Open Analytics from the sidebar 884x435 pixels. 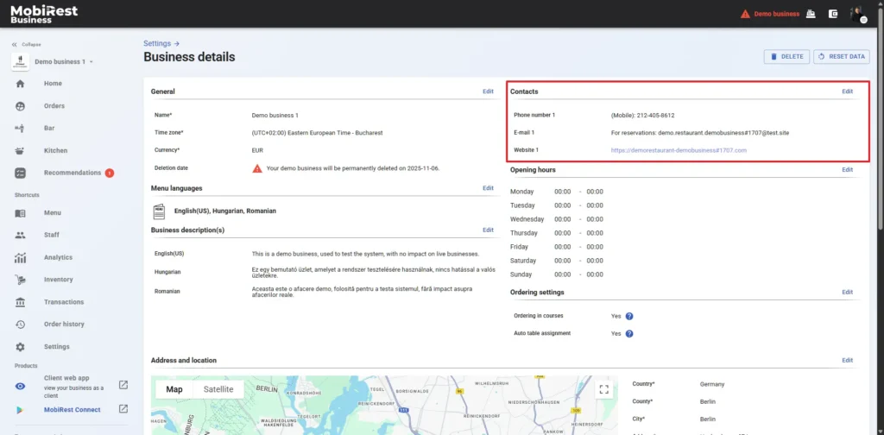point(58,257)
